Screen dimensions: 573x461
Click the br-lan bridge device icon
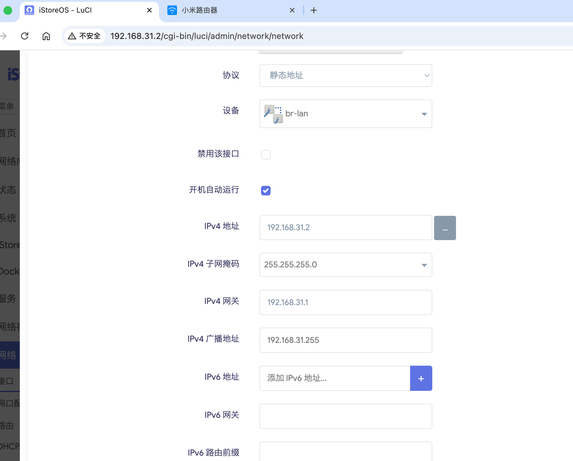point(273,114)
